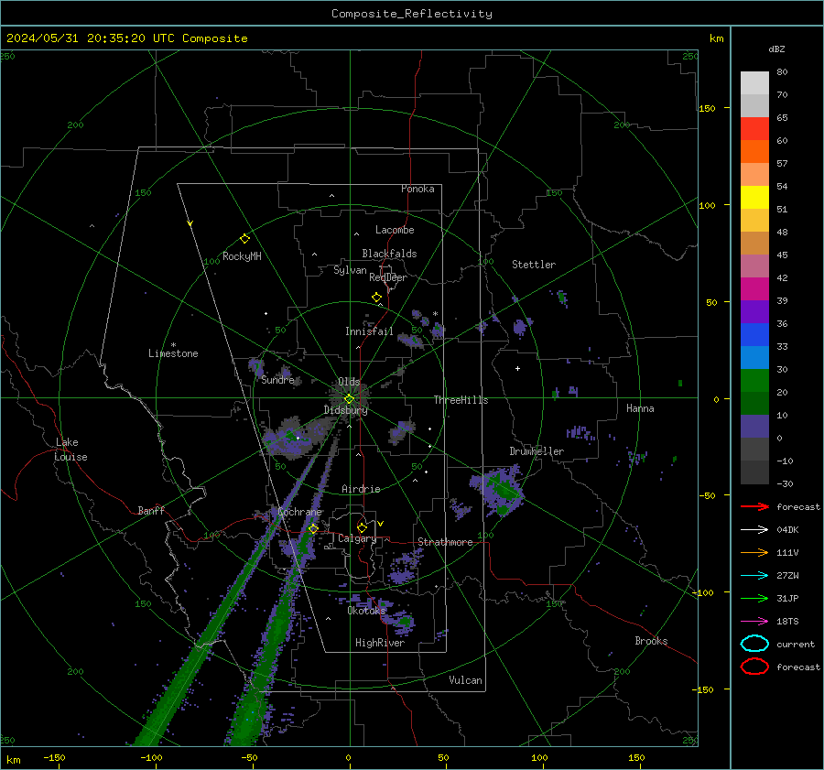Image resolution: width=824 pixels, height=770 pixels.
Task: Click the HighRiver city label
Action: (x=380, y=643)
